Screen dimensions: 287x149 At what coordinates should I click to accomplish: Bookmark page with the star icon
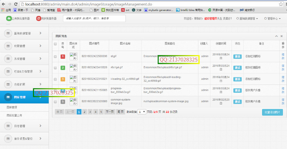(281, 4)
